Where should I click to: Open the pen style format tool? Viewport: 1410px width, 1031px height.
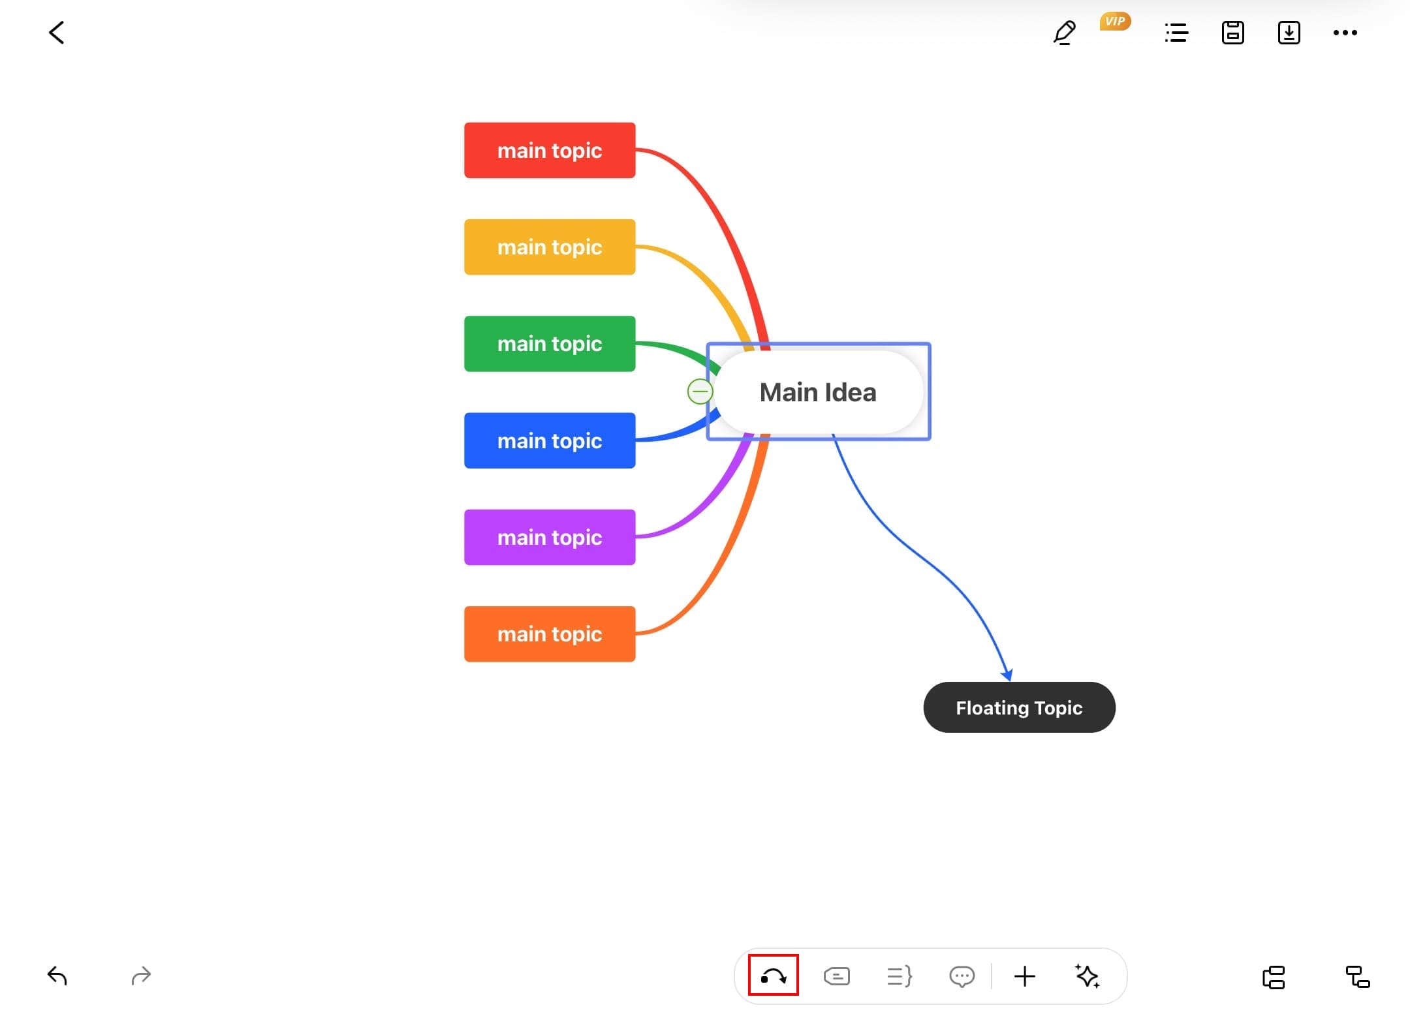[1065, 33]
